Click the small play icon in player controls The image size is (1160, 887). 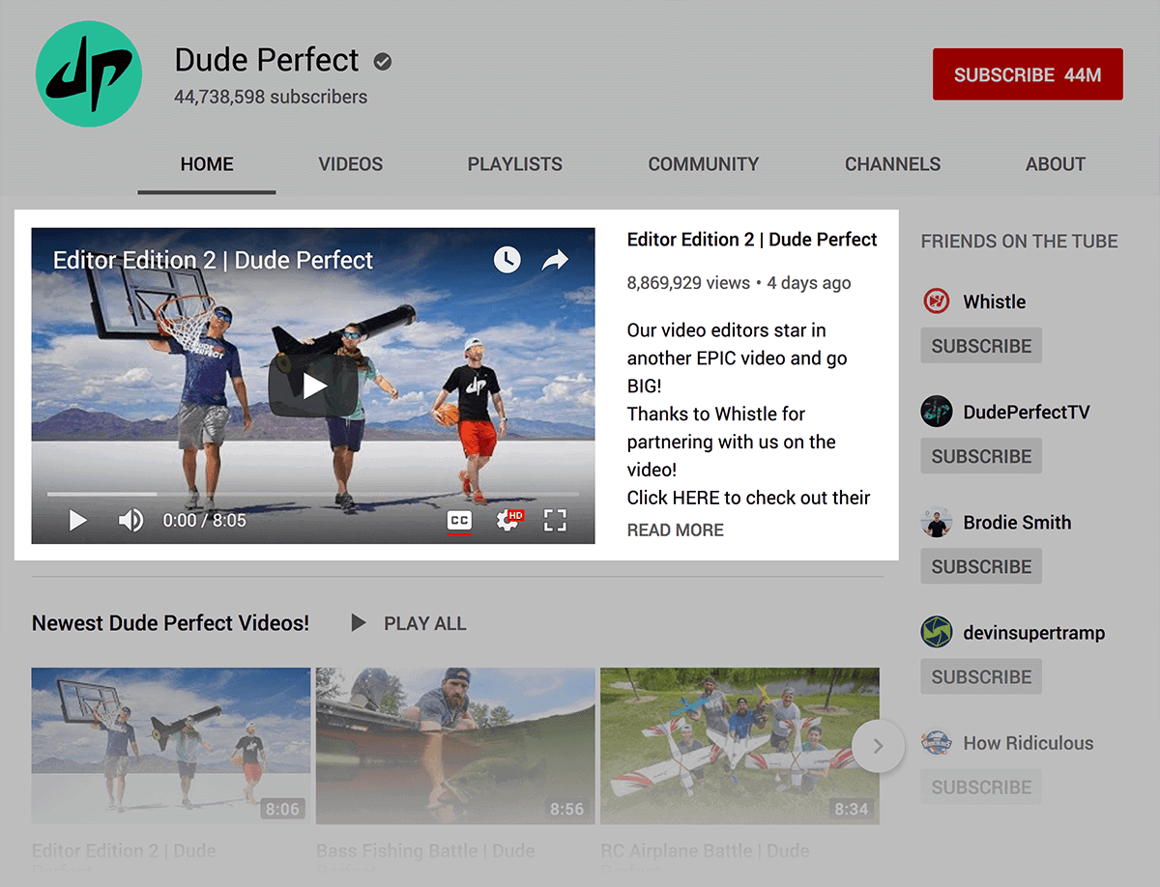click(77, 521)
